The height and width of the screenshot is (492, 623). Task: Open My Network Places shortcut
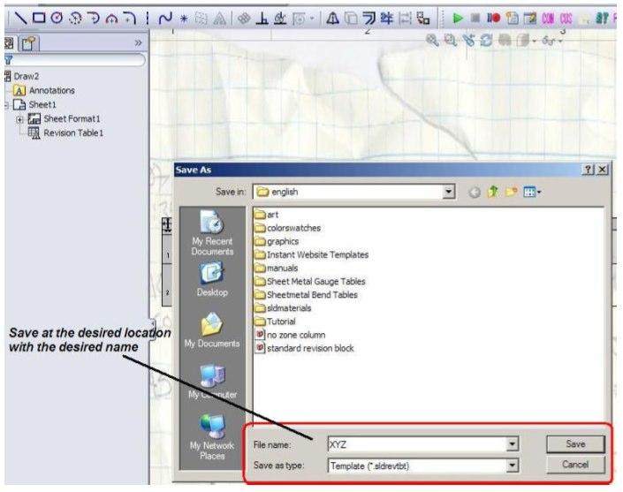click(x=212, y=437)
